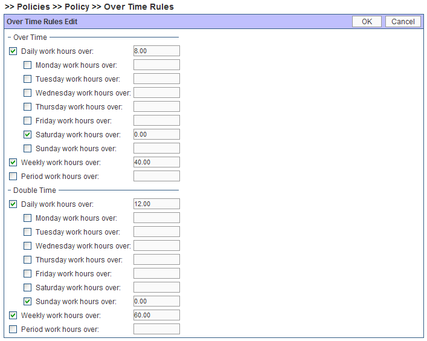
Task: Check Double Time Friday work hours checkbox
Action: 28,274
